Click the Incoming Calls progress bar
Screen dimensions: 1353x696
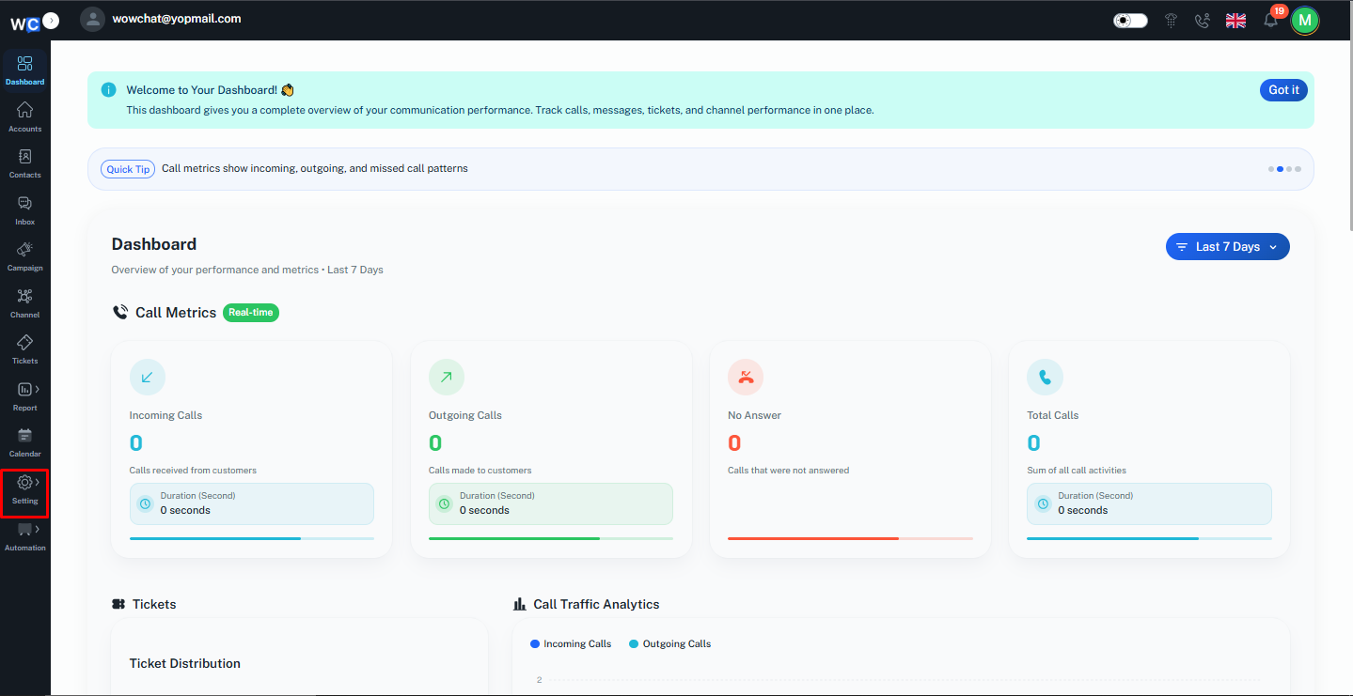[252, 538]
